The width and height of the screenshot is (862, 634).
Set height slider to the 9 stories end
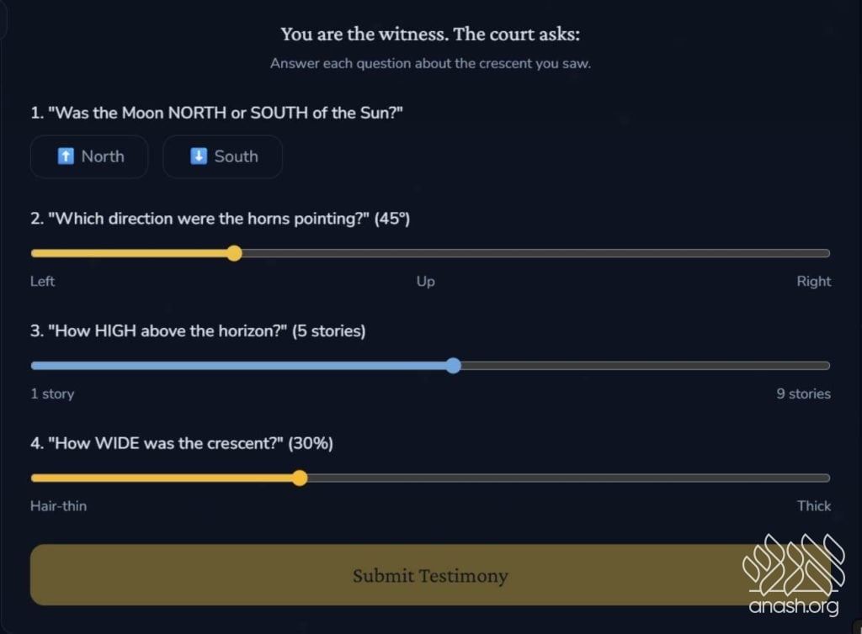828,366
